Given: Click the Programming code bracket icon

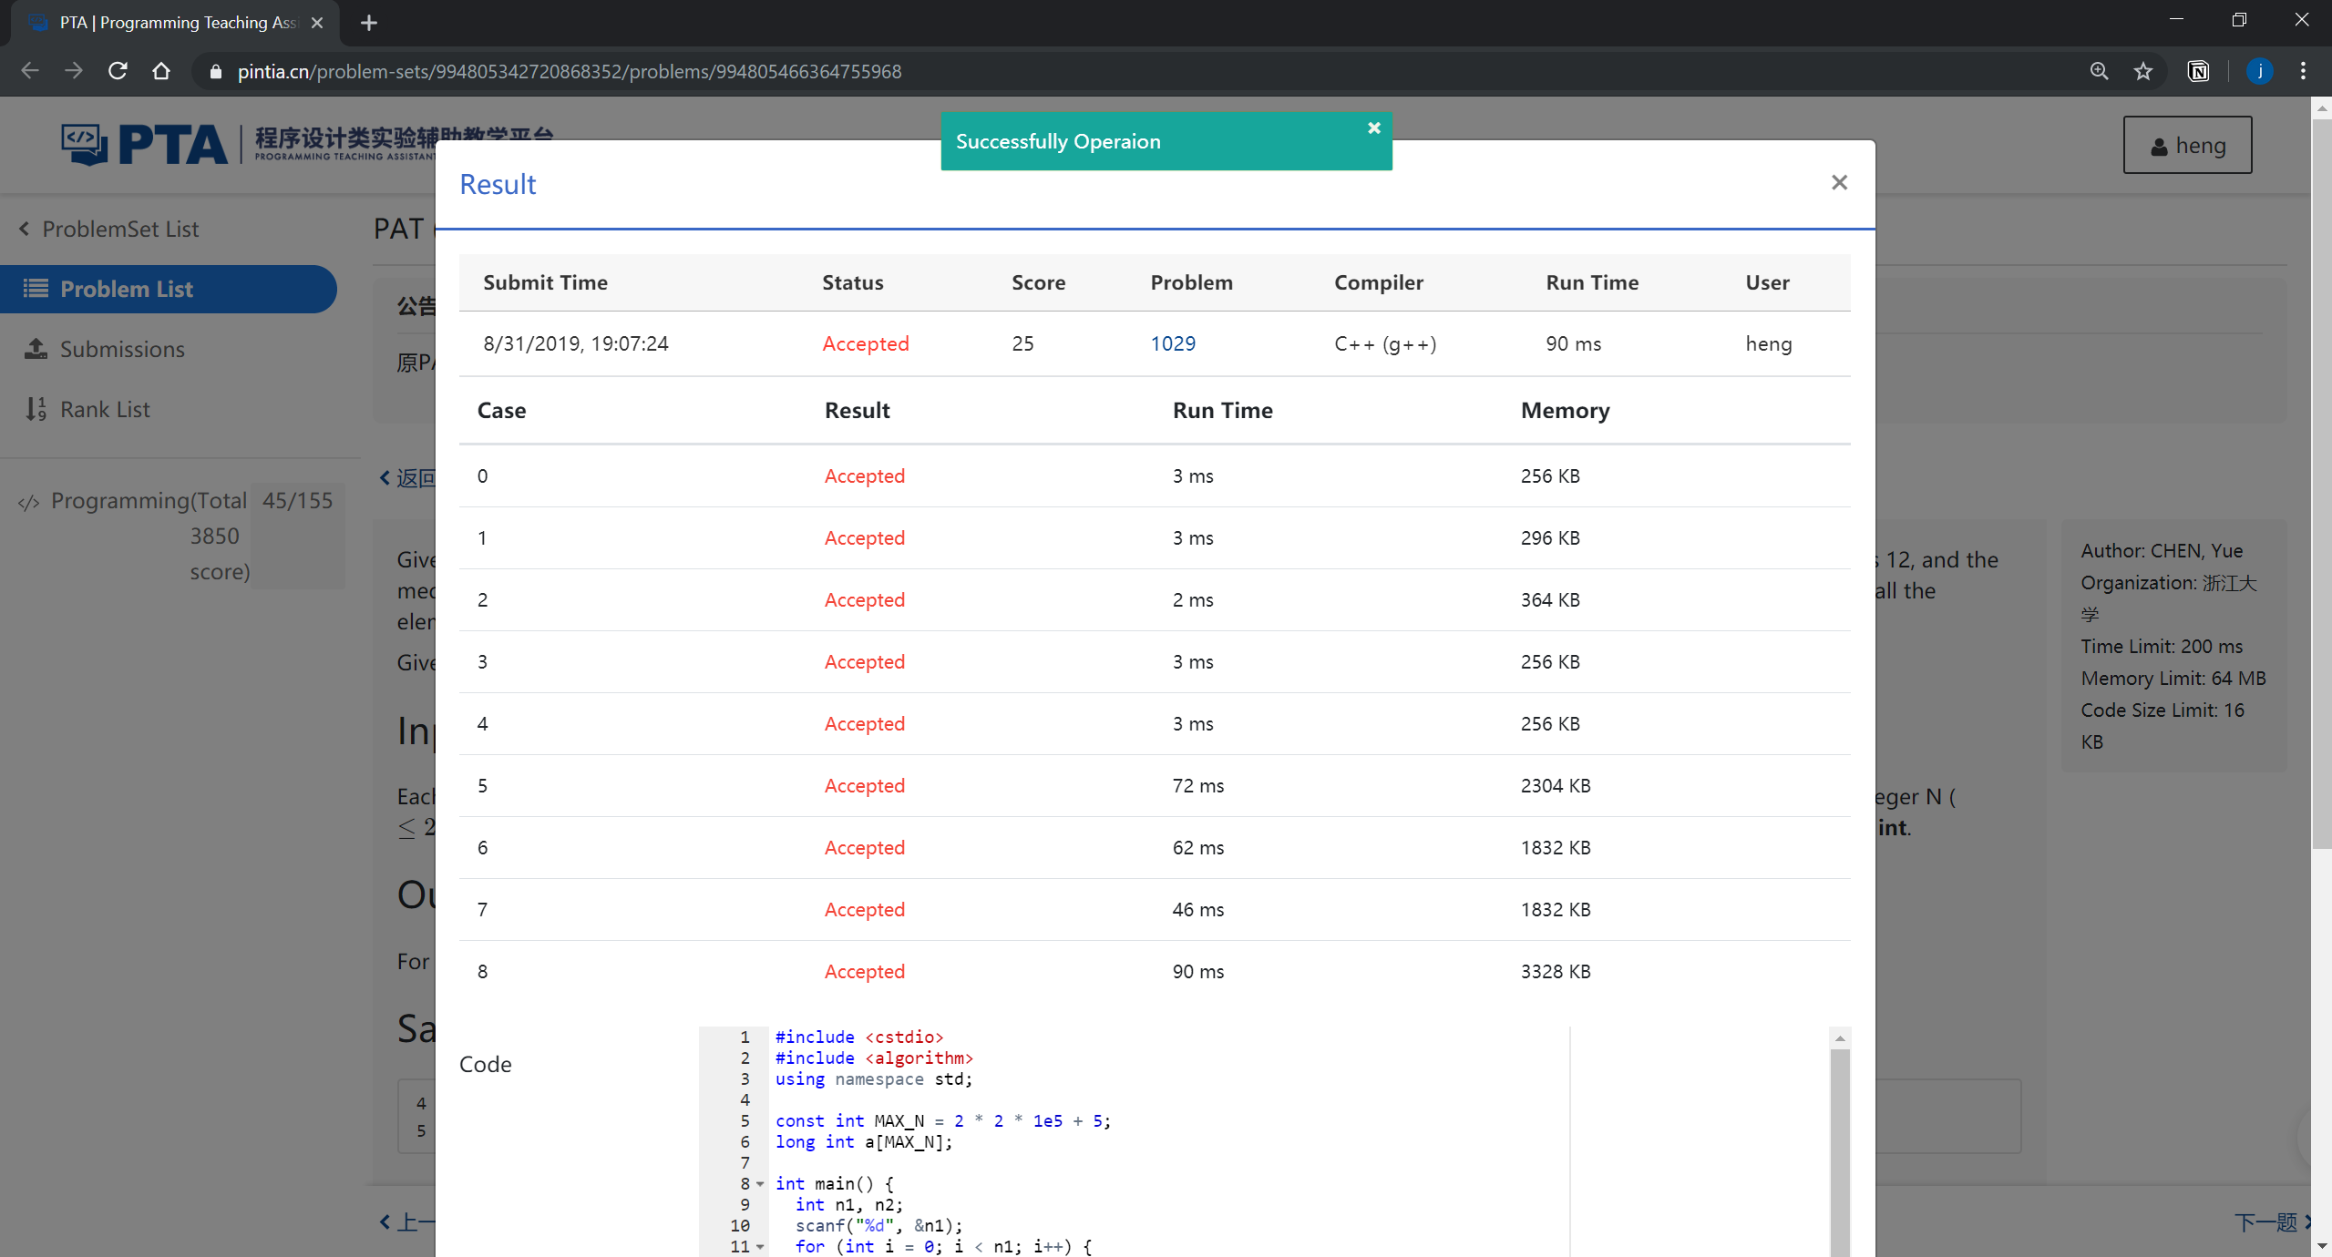Looking at the screenshot, I should 28,502.
